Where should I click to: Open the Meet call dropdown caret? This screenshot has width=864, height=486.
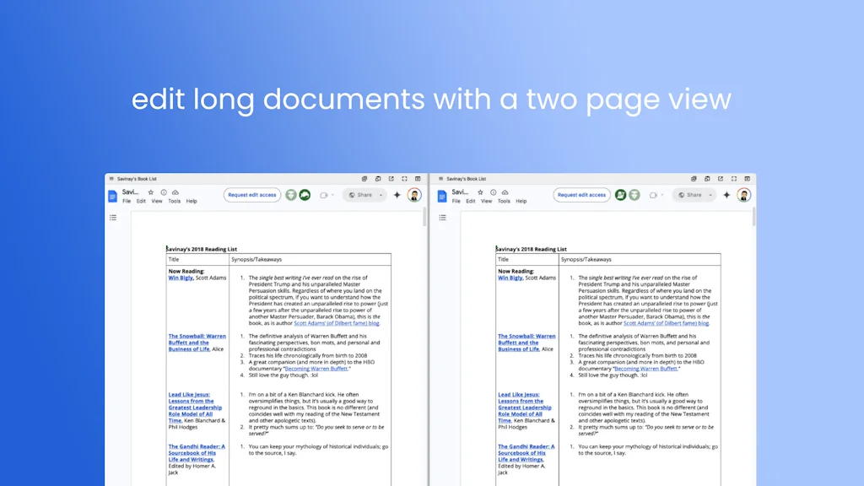point(333,194)
